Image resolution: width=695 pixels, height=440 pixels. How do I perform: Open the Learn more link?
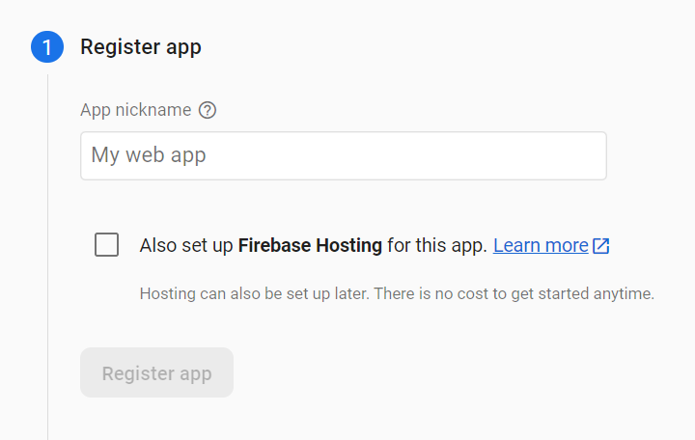tap(541, 245)
